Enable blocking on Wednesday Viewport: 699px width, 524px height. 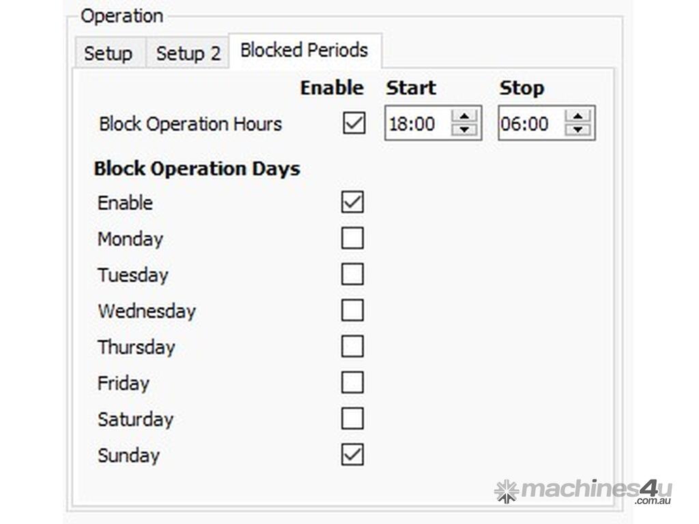coord(352,310)
